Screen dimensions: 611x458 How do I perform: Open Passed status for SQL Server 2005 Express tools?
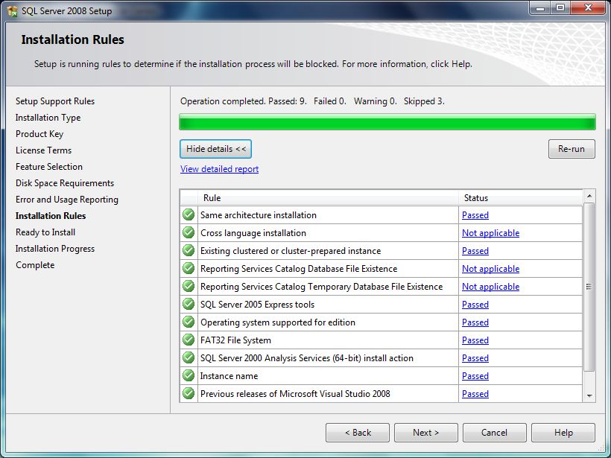pos(475,305)
